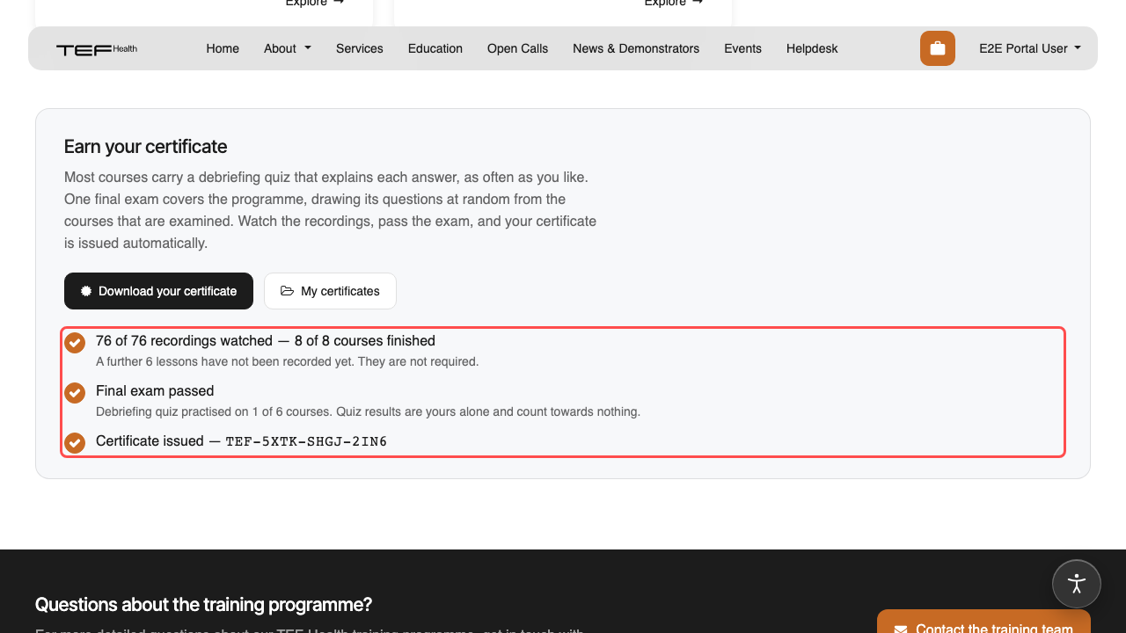Open the Helpdesk link
Screen dimensions: 1126x633
click(812, 48)
